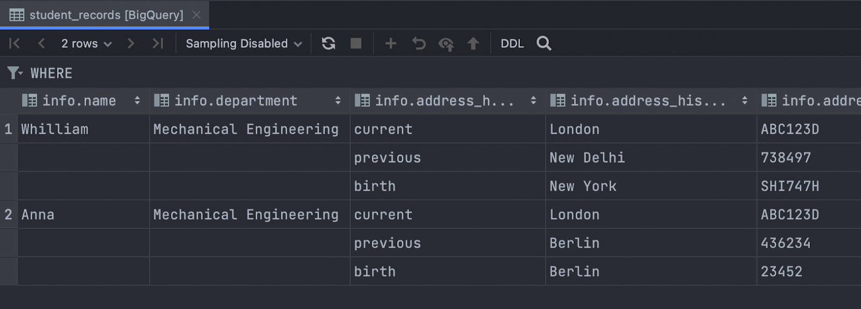Click the preview pending changes icon
This screenshot has width=861, height=309.
(x=446, y=44)
